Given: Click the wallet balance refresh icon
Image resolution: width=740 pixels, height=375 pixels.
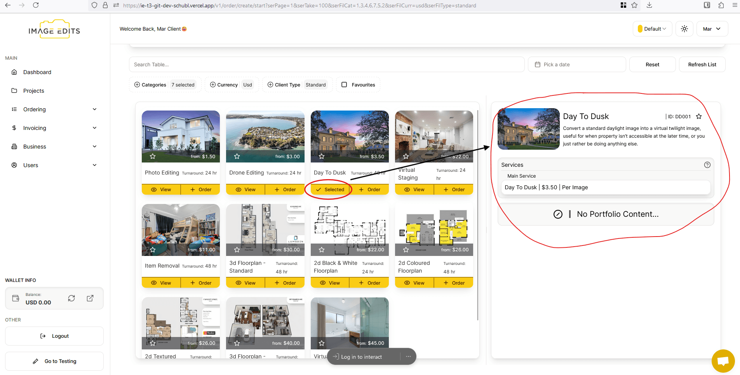Looking at the screenshot, I should (71, 298).
